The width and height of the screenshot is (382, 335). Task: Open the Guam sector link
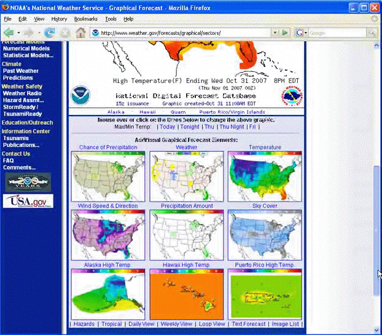tap(178, 112)
